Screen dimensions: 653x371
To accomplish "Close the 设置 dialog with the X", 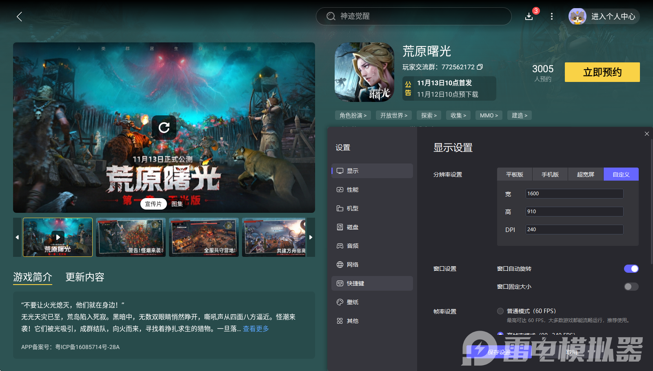I will [647, 134].
